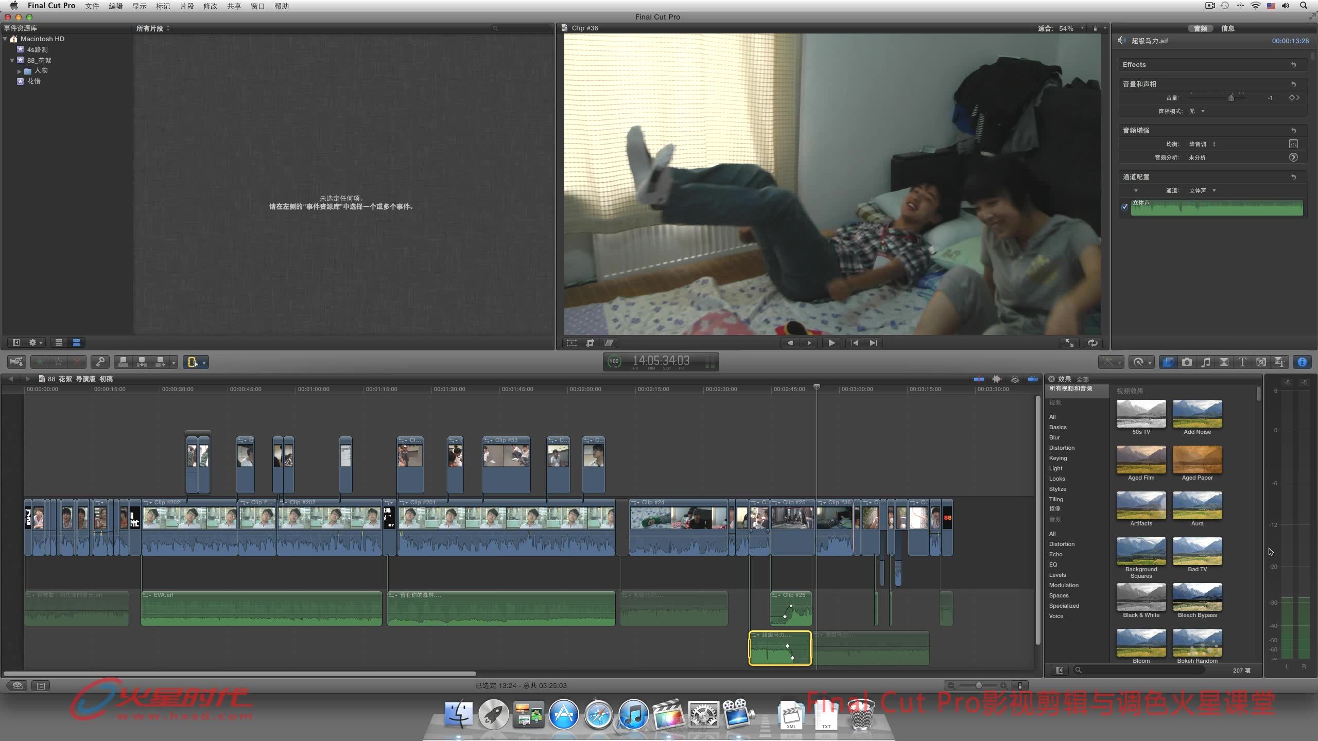1318x741 pixels.
Task: Open the 声相模式 dropdown
Action: coord(1197,111)
